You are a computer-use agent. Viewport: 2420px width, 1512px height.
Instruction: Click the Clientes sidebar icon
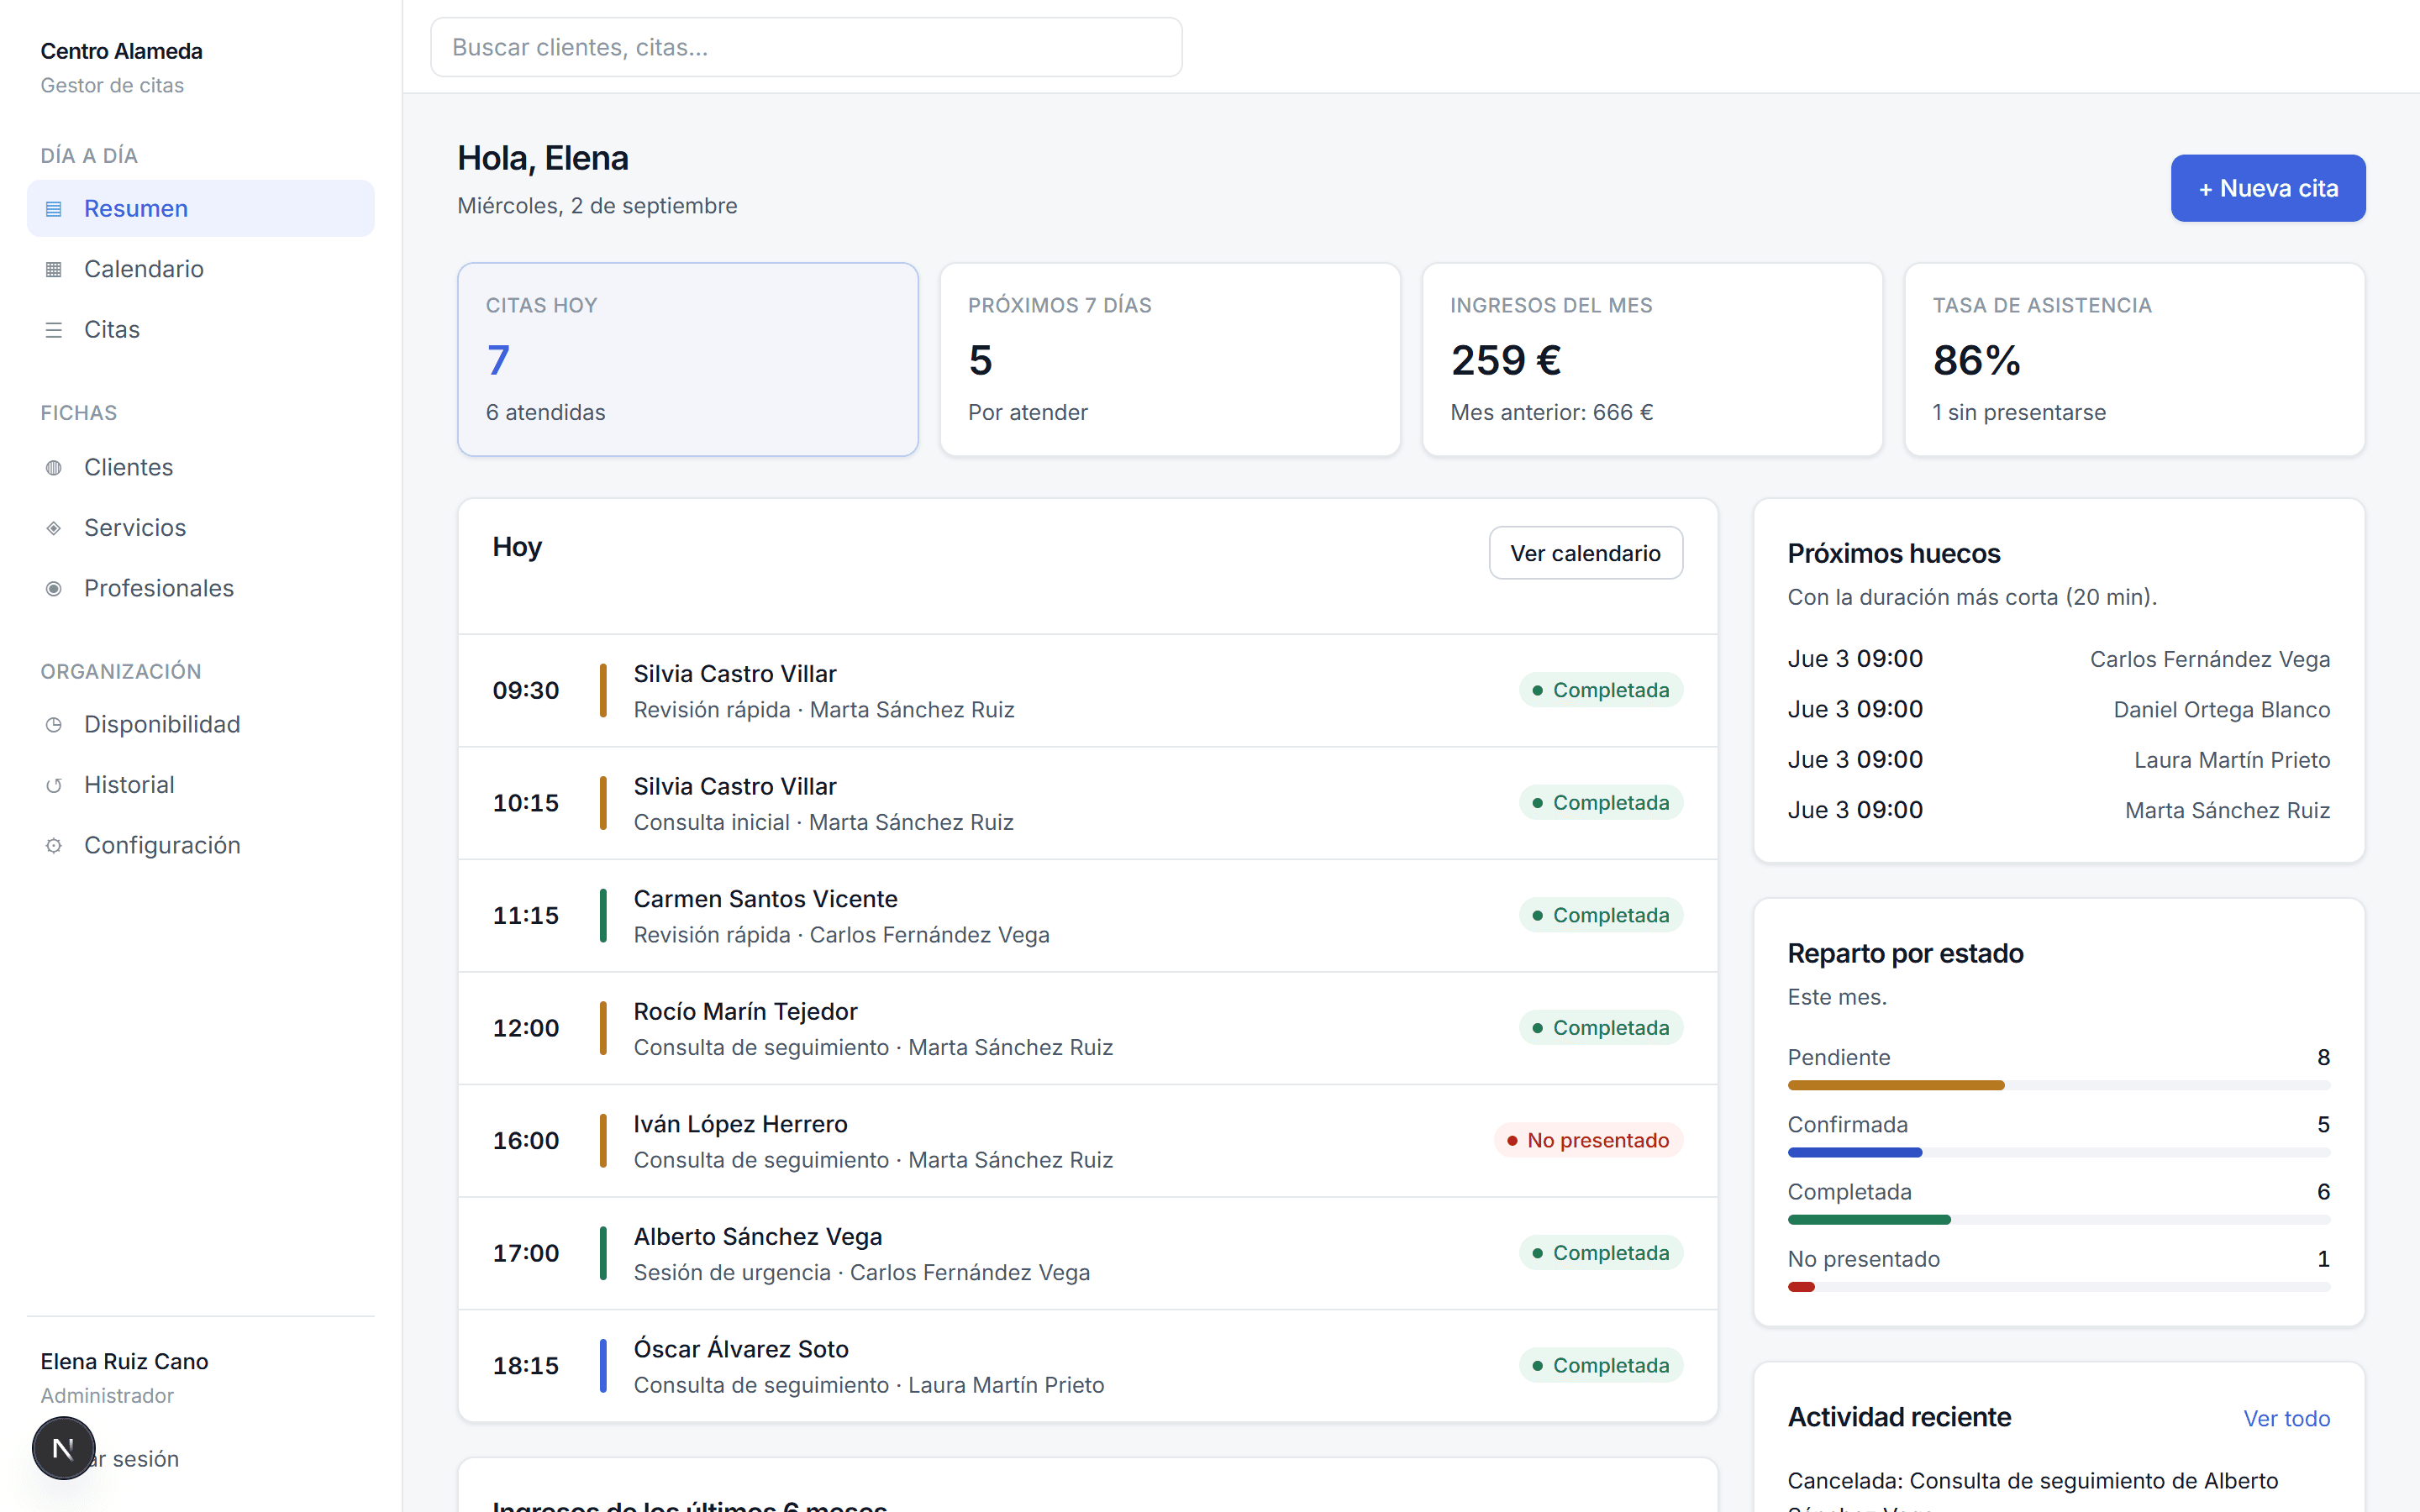(x=54, y=468)
